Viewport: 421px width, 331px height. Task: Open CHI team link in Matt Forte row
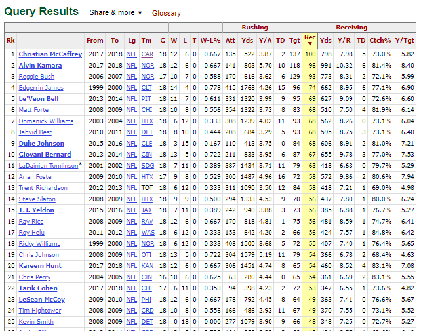point(147,110)
